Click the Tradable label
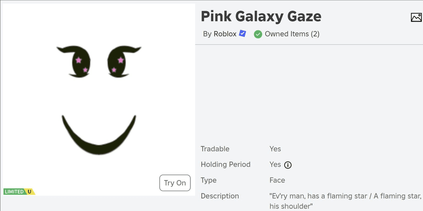The image size is (423, 211). 215,149
